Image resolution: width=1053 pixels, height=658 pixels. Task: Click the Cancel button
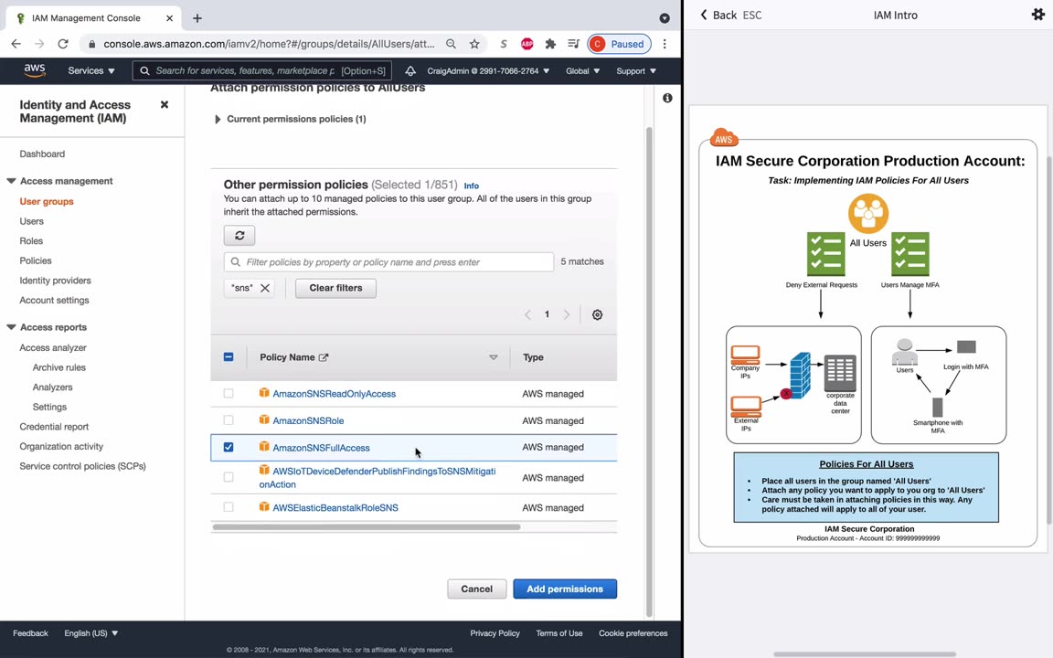tap(477, 589)
